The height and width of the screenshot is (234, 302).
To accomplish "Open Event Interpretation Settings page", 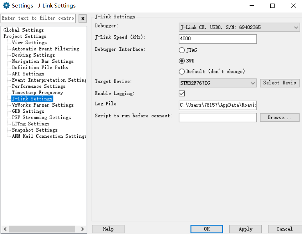I will point(49,80).
